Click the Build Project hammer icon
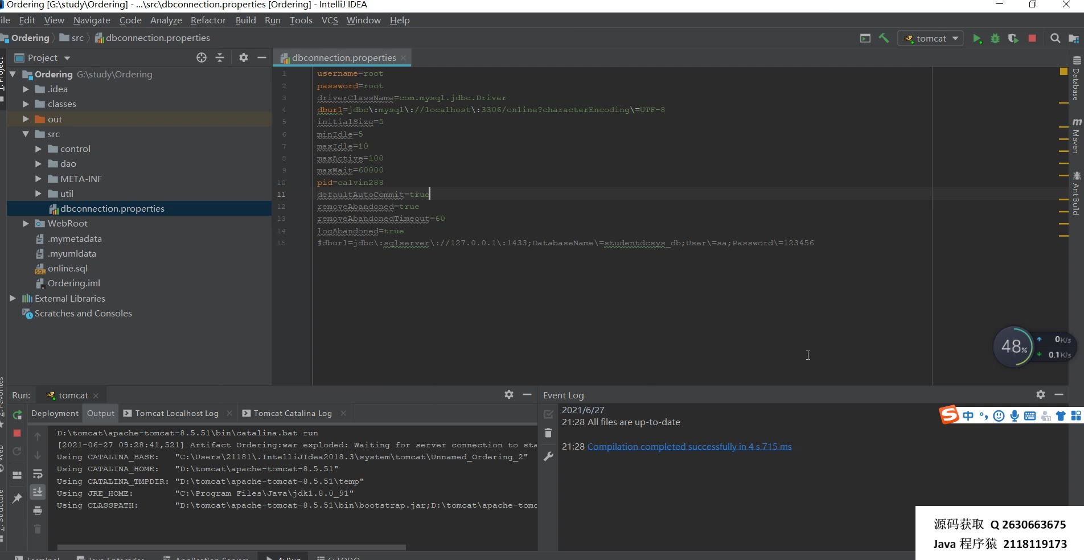The image size is (1084, 560). [x=884, y=38]
